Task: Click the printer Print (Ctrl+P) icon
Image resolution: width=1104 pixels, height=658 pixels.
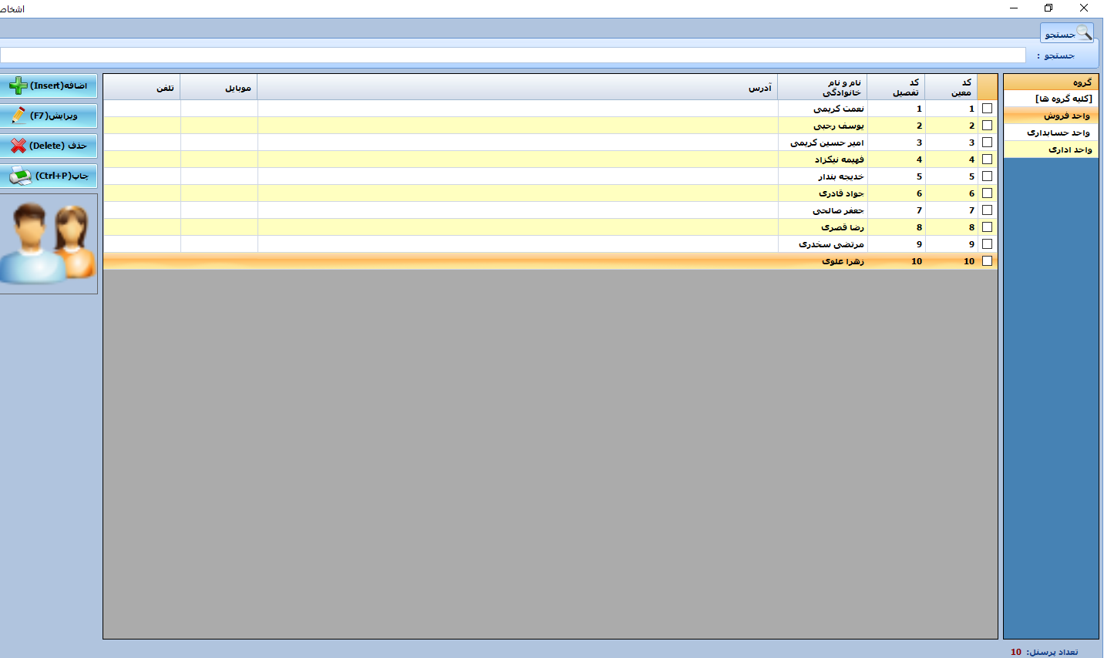Action: point(20,176)
